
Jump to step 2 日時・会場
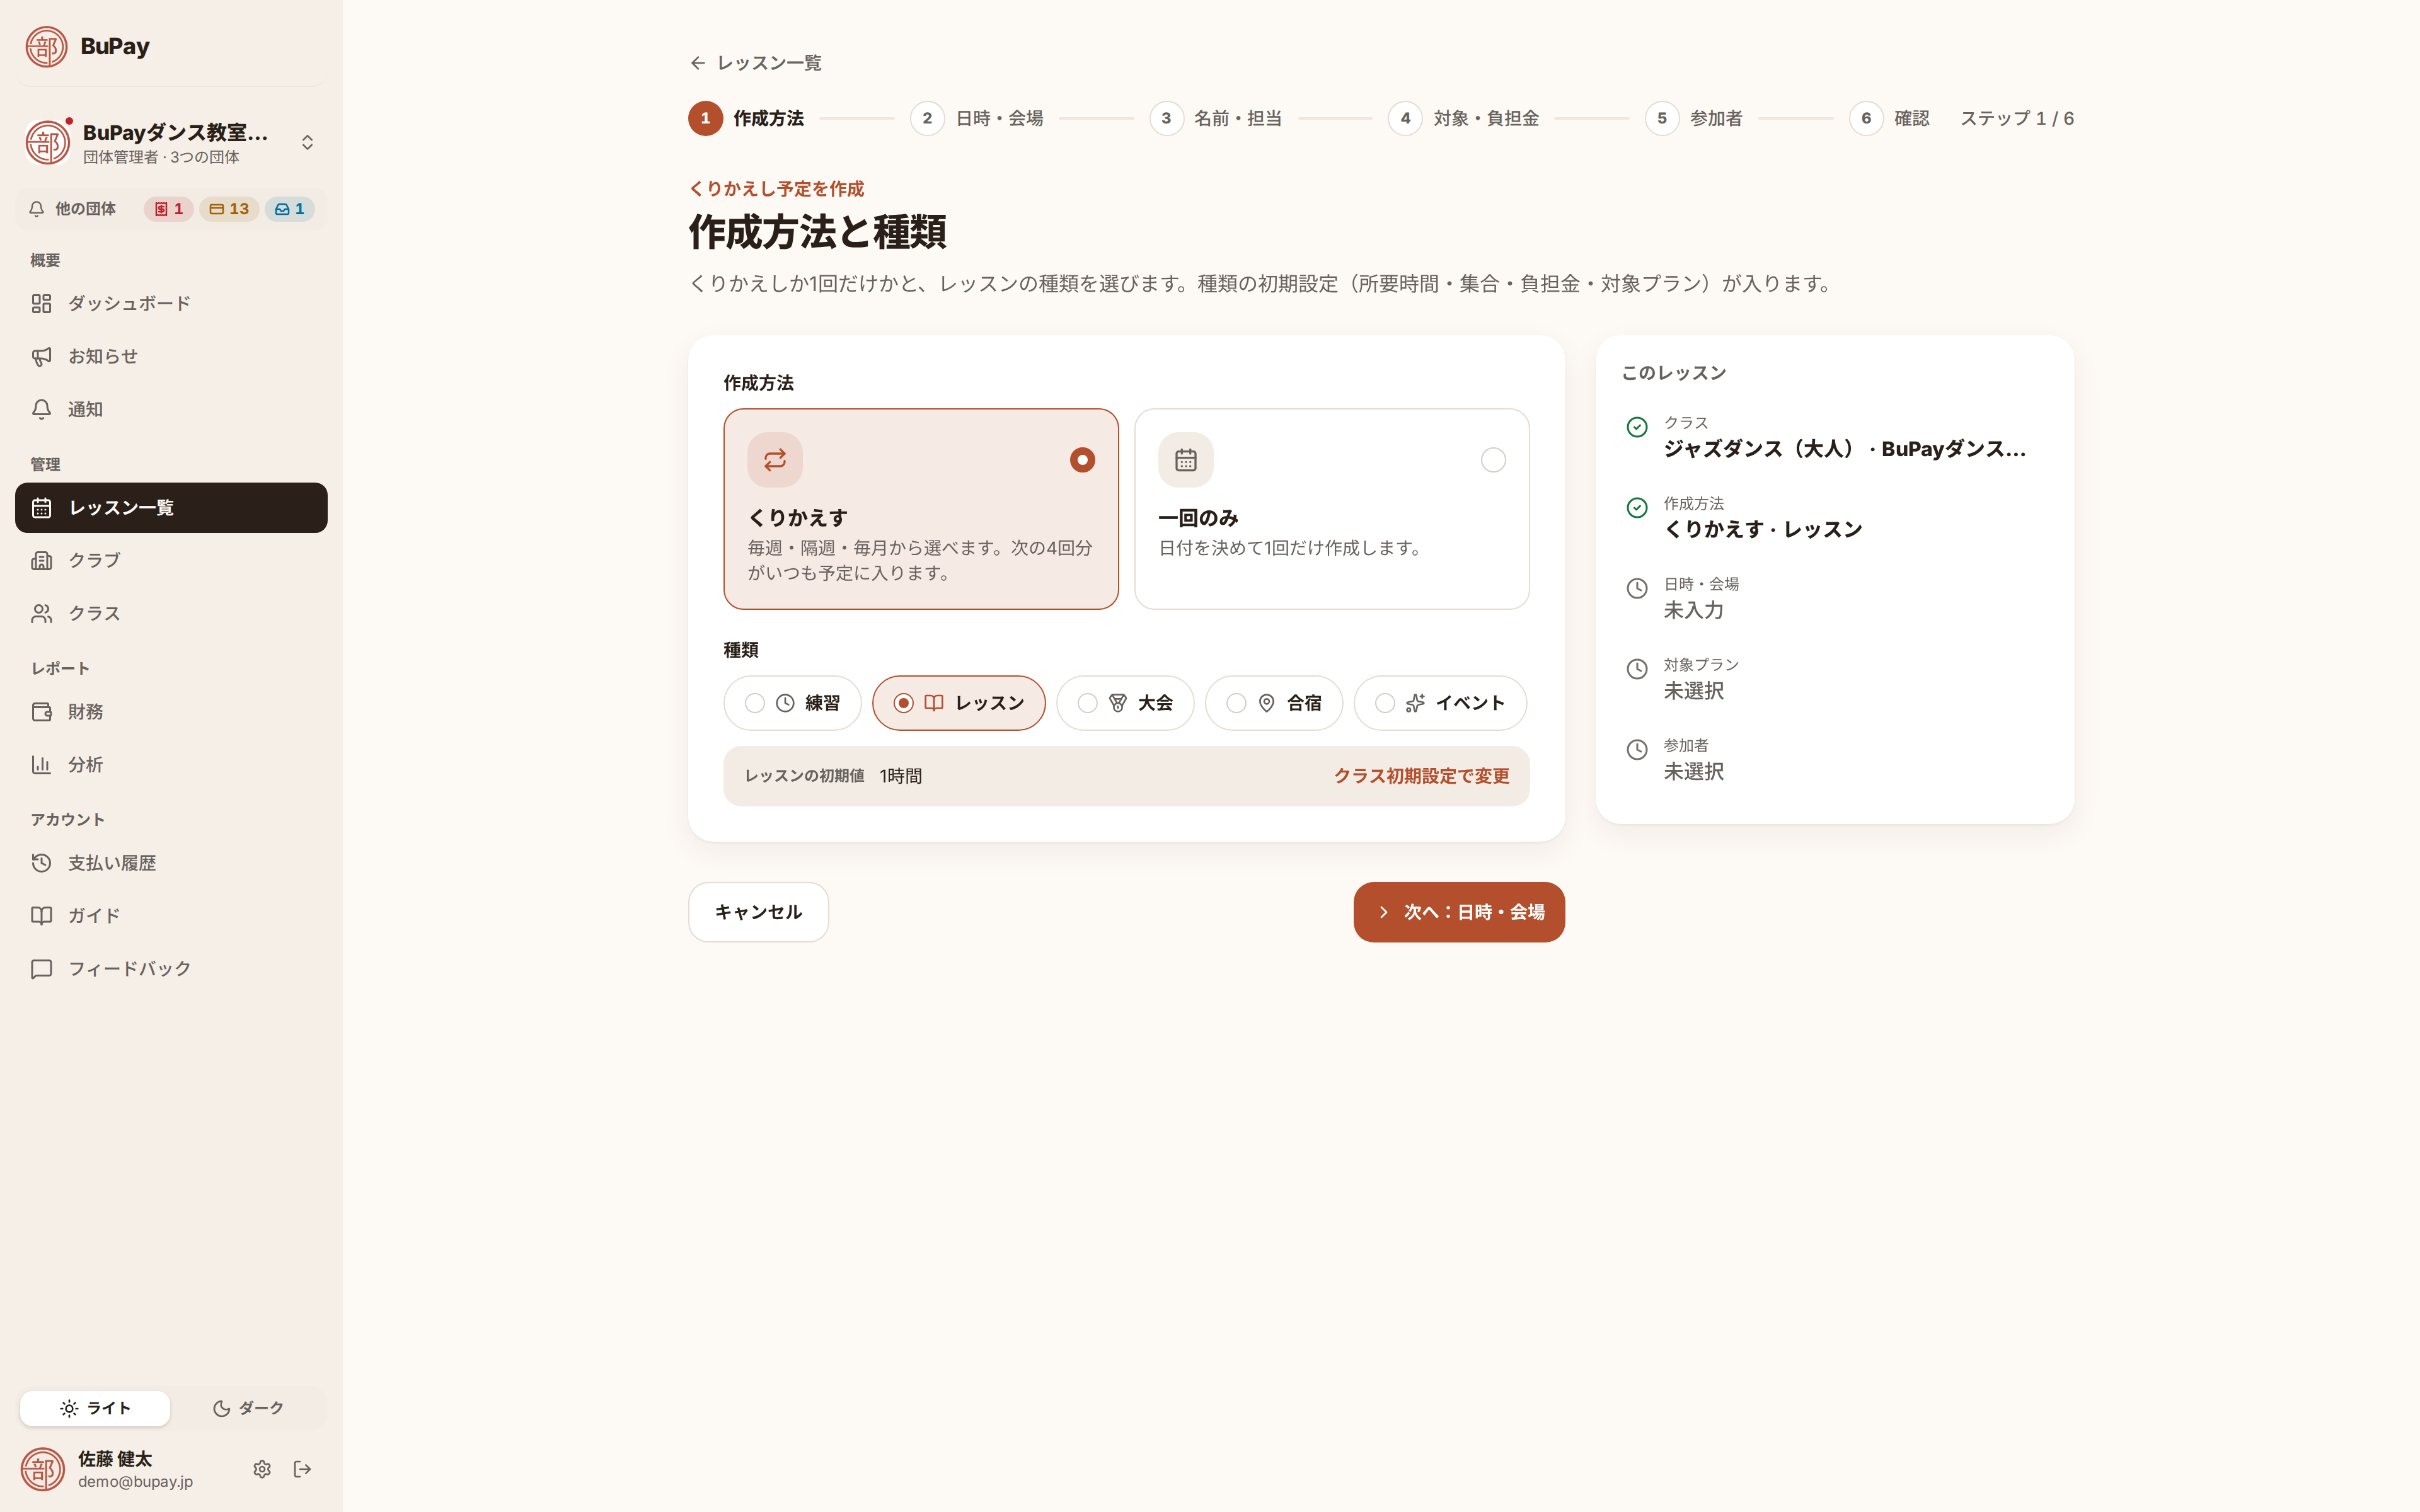click(977, 118)
